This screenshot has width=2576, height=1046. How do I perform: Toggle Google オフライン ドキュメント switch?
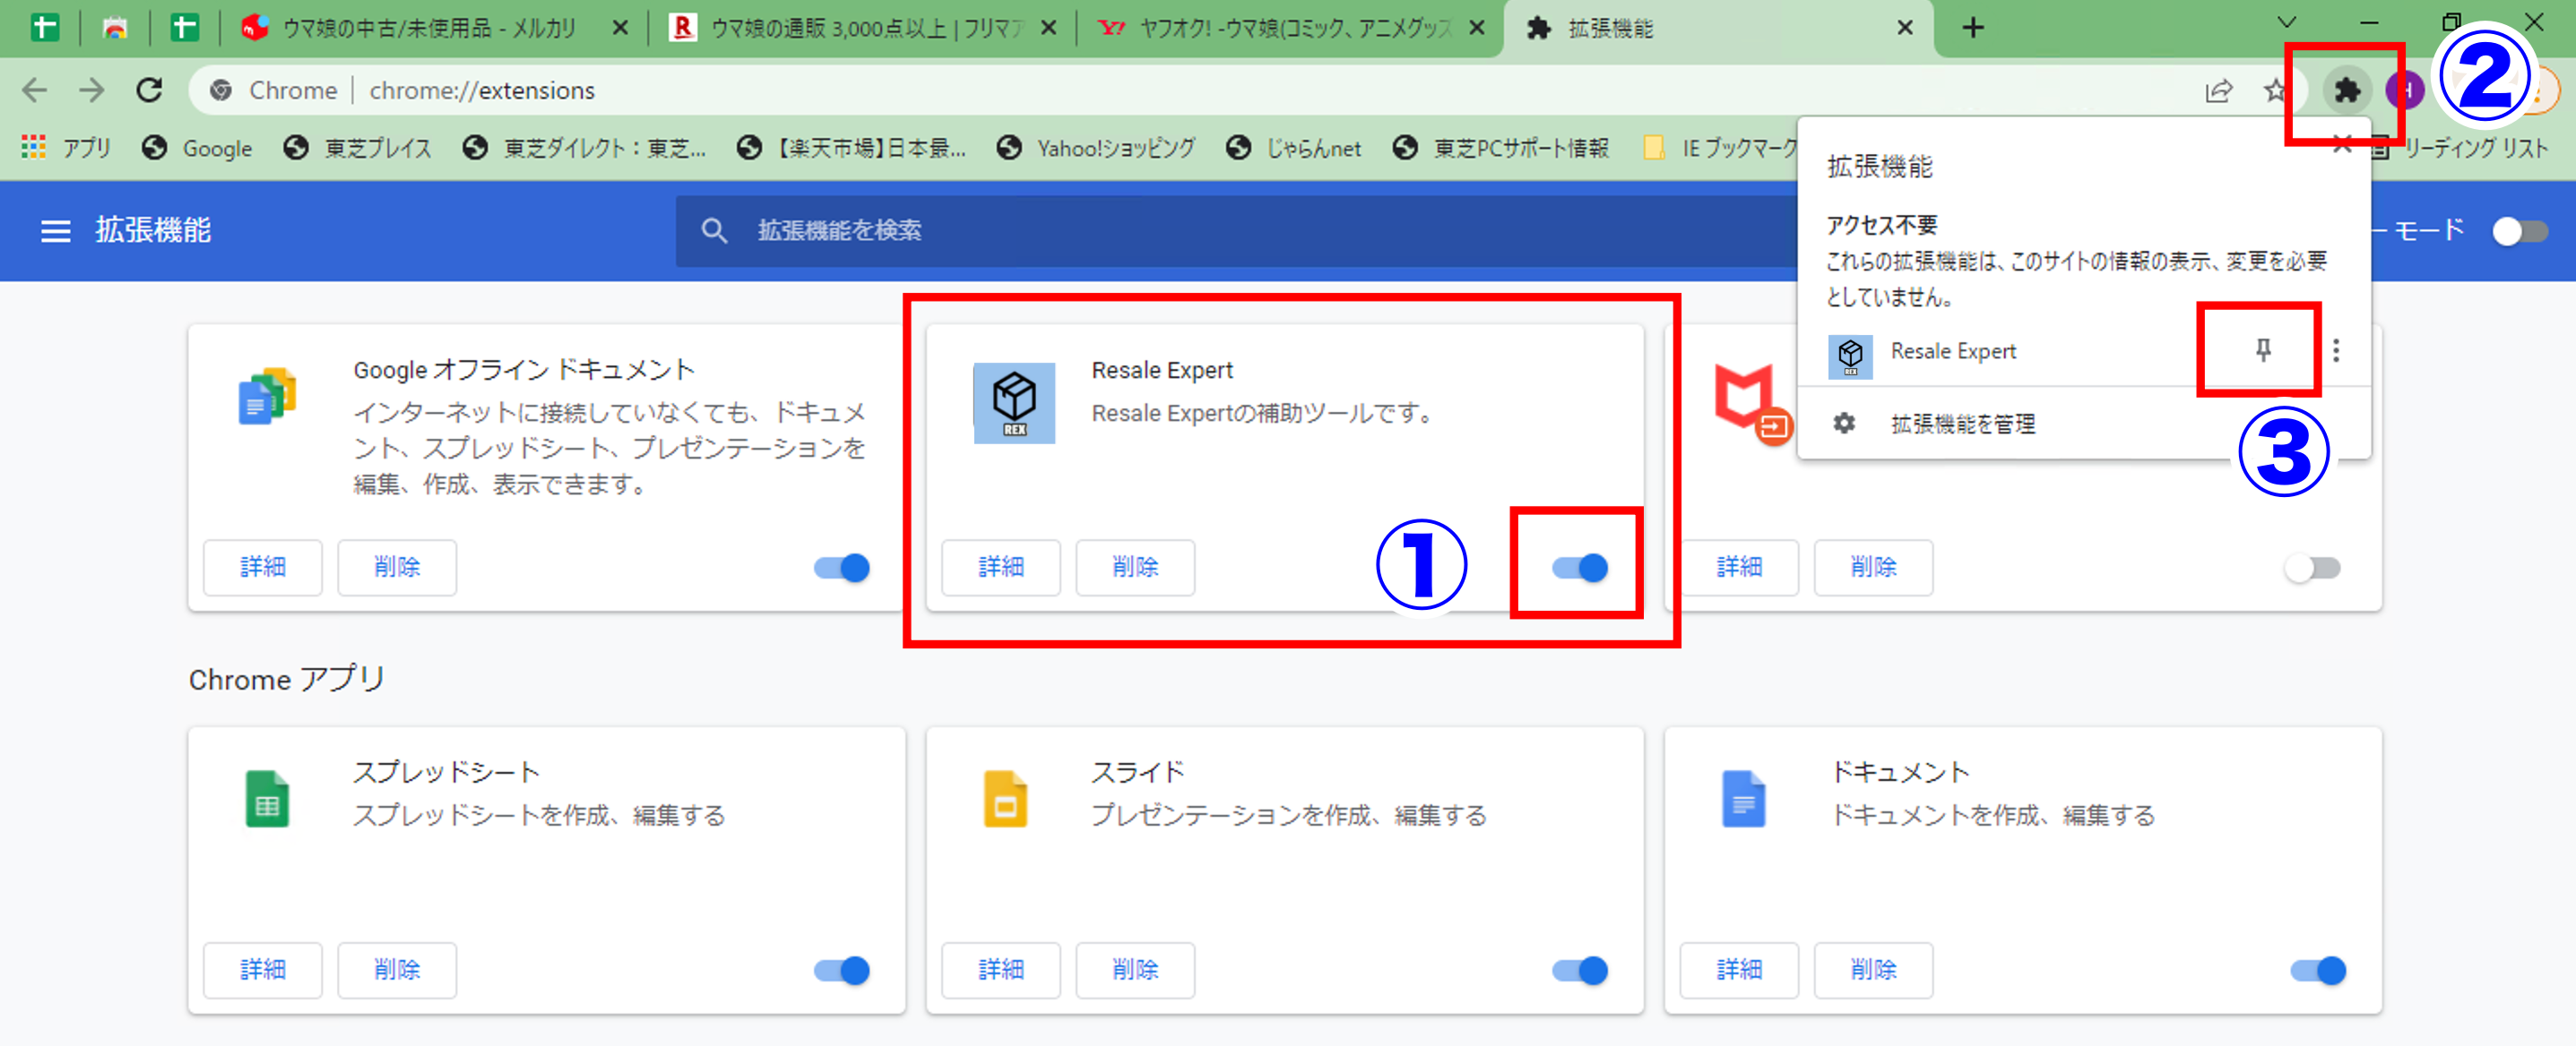tap(841, 568)
